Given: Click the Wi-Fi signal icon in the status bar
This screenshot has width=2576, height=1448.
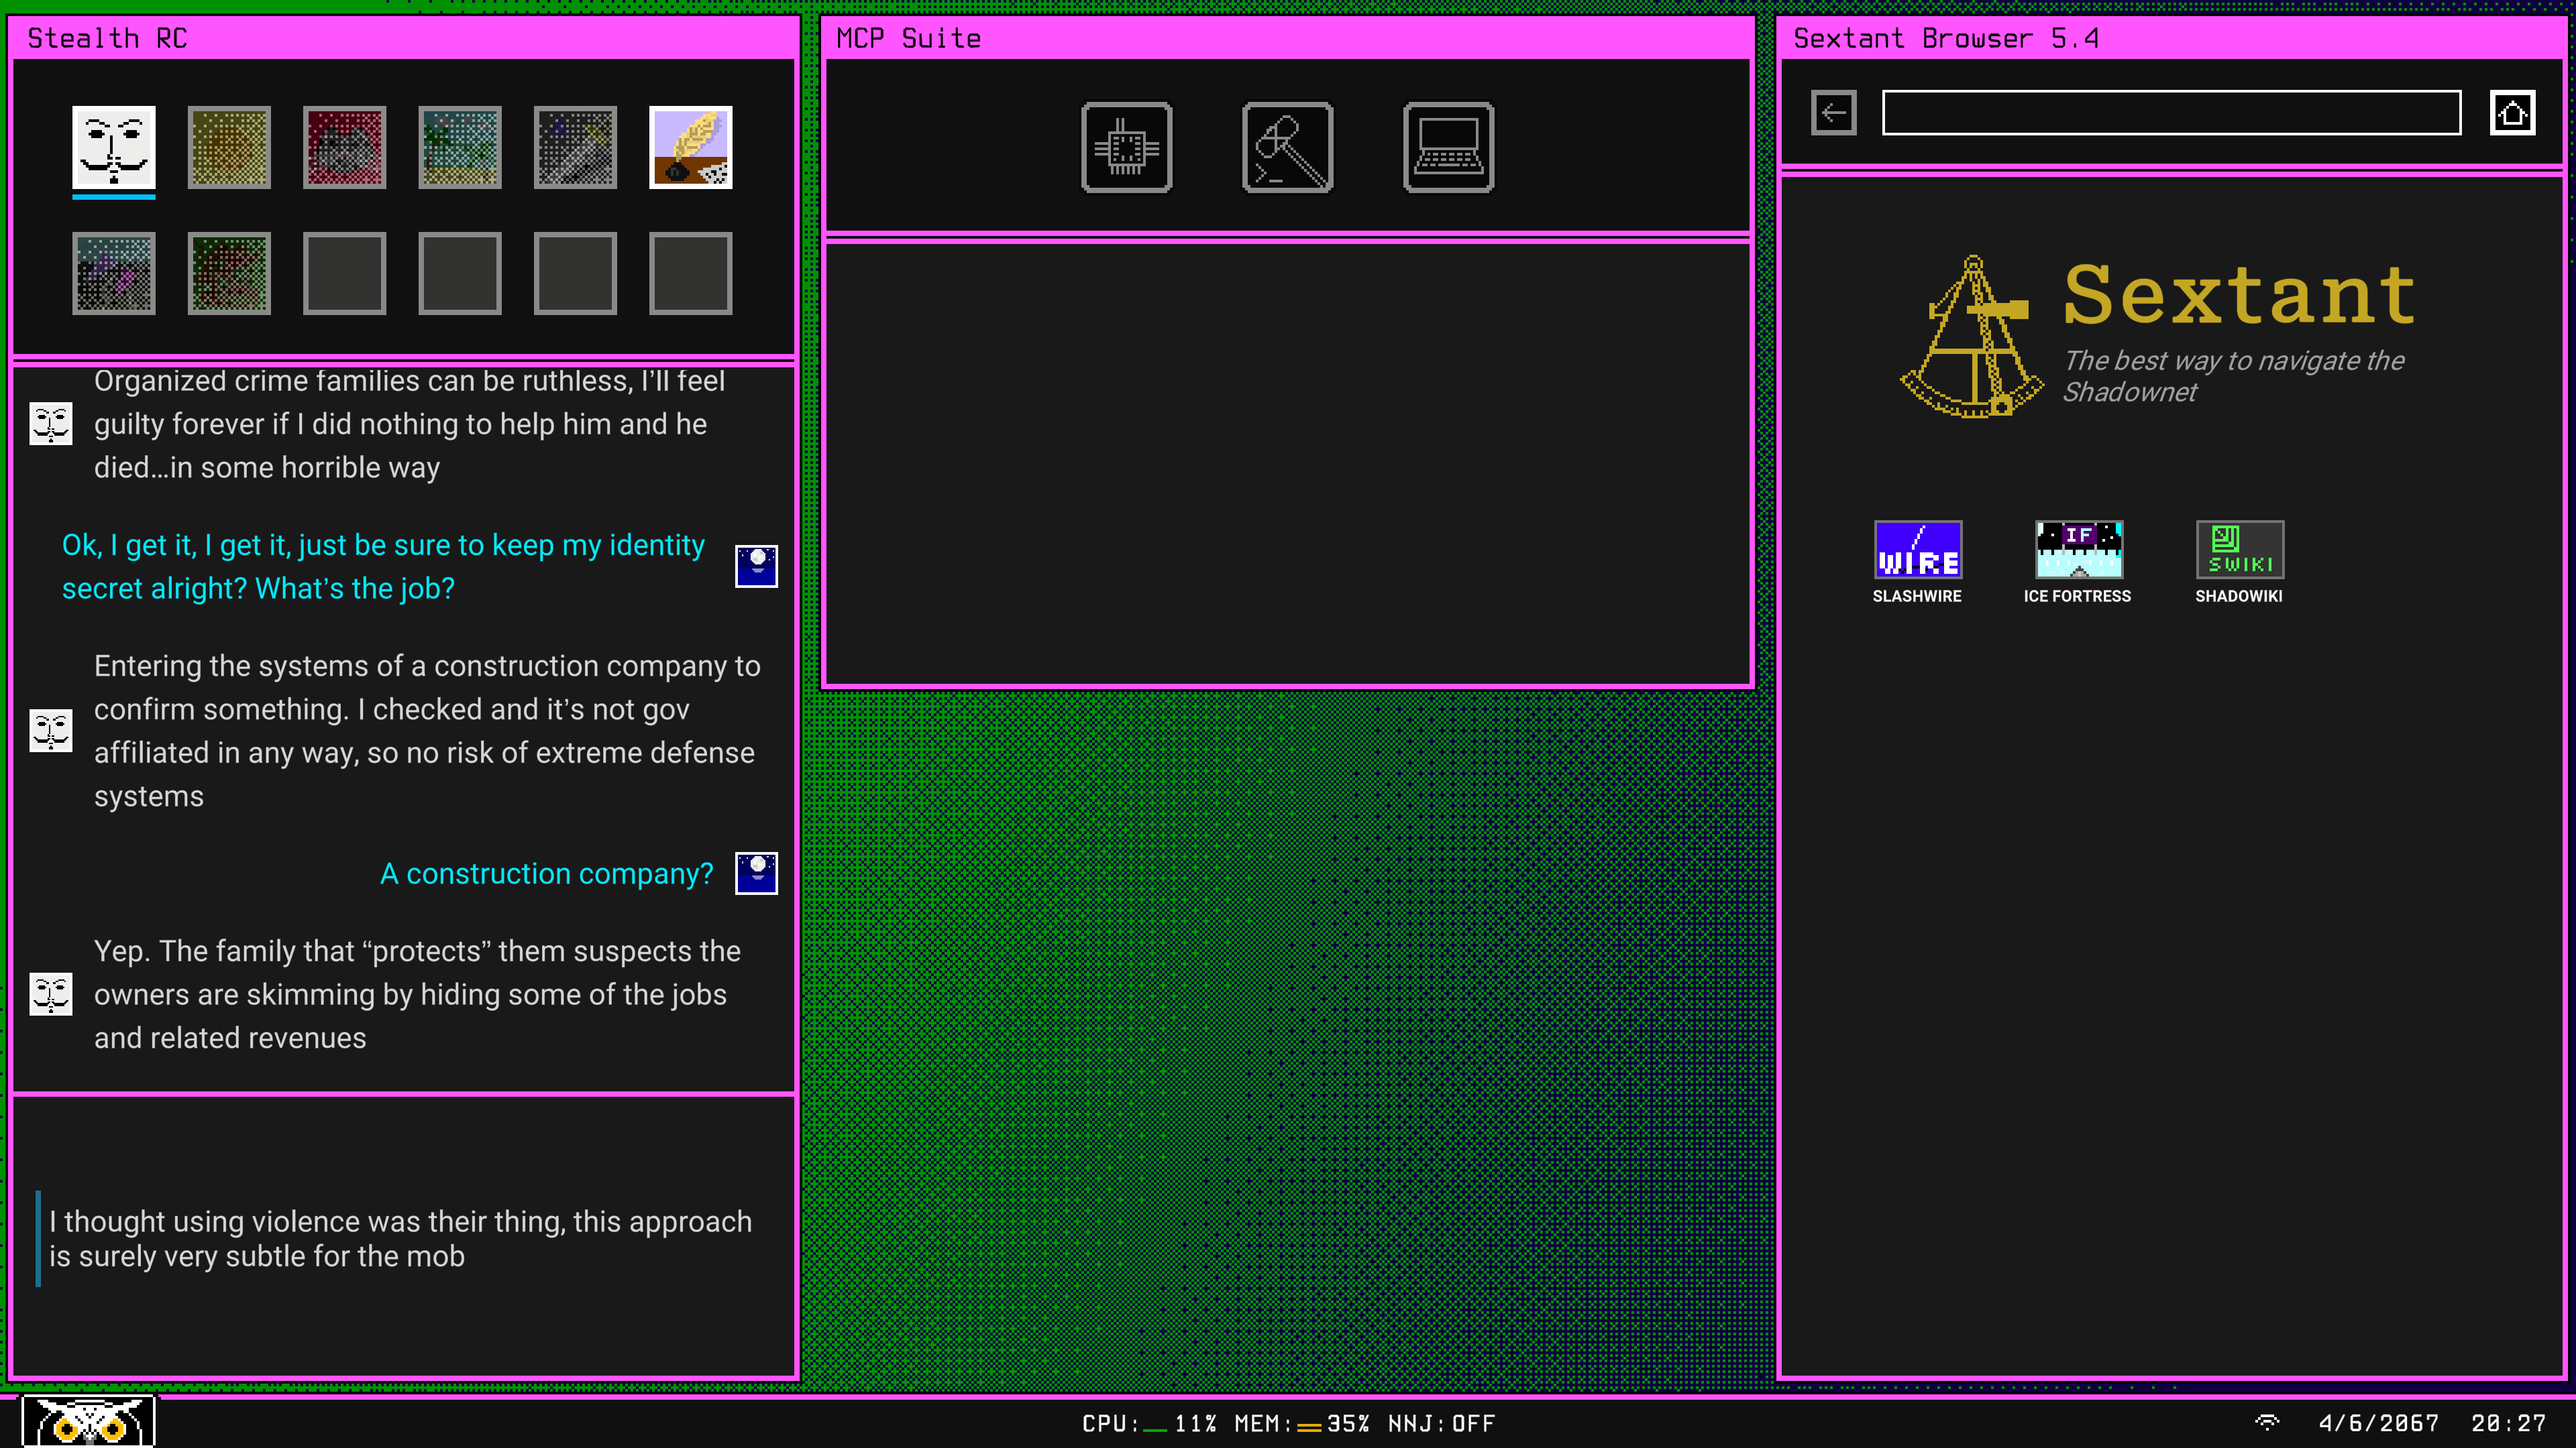Looking at the screenshot, I should click(2268, 1423).
